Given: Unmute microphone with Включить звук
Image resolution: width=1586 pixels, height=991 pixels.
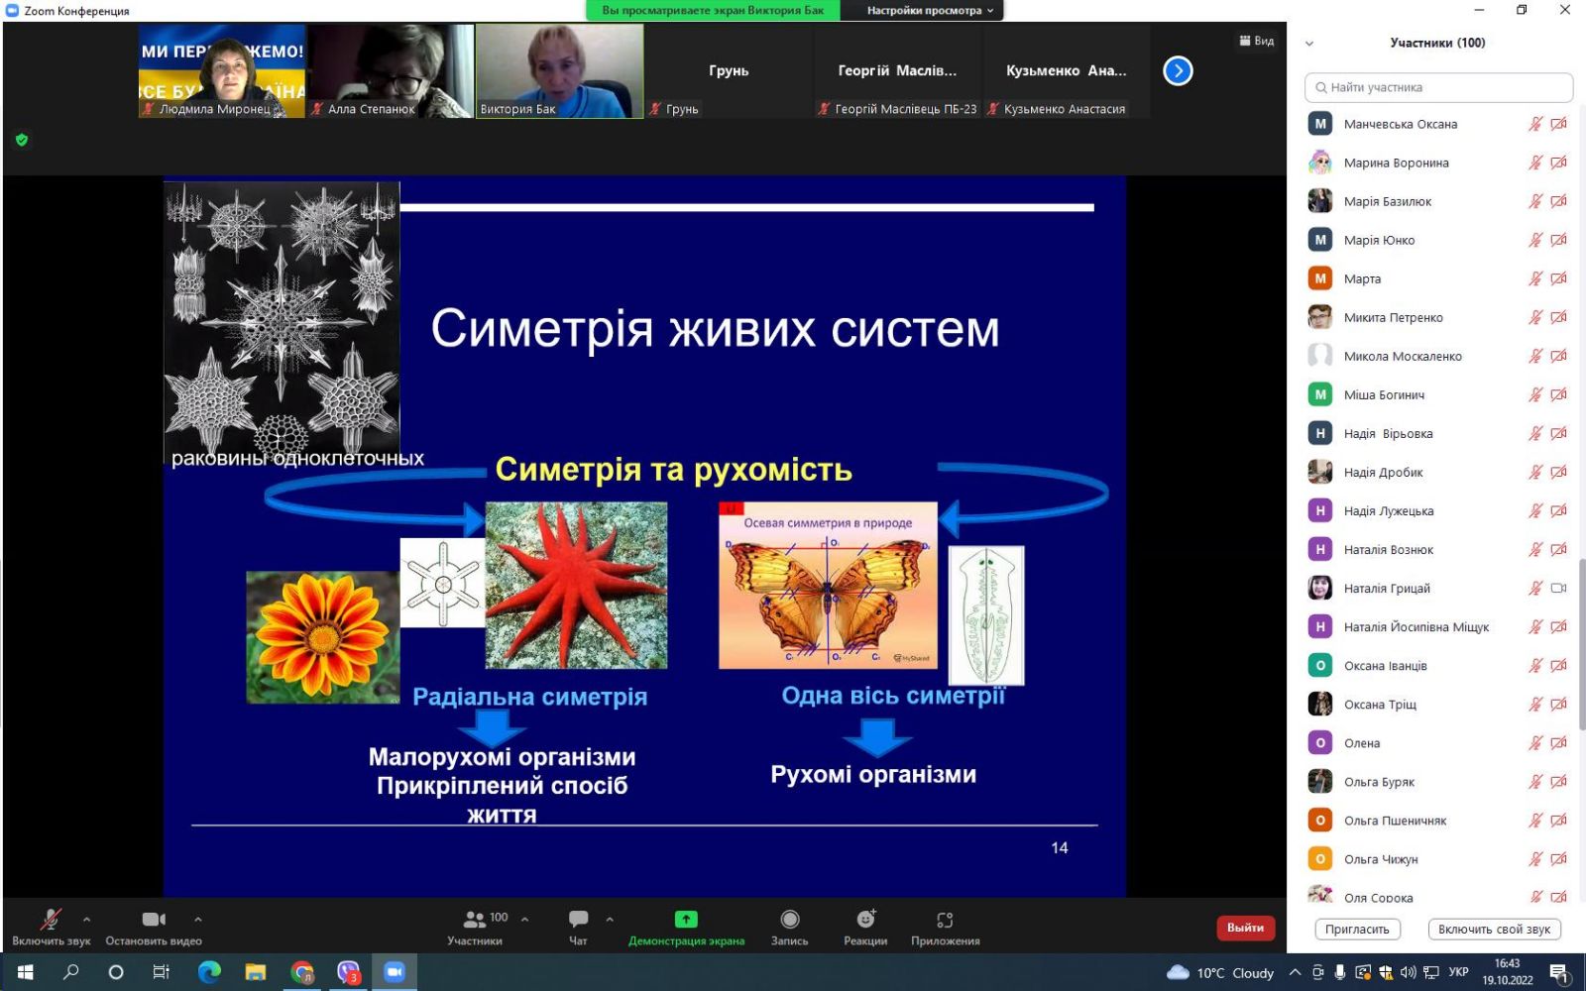Looking at the screenshot, I should 51,920.
